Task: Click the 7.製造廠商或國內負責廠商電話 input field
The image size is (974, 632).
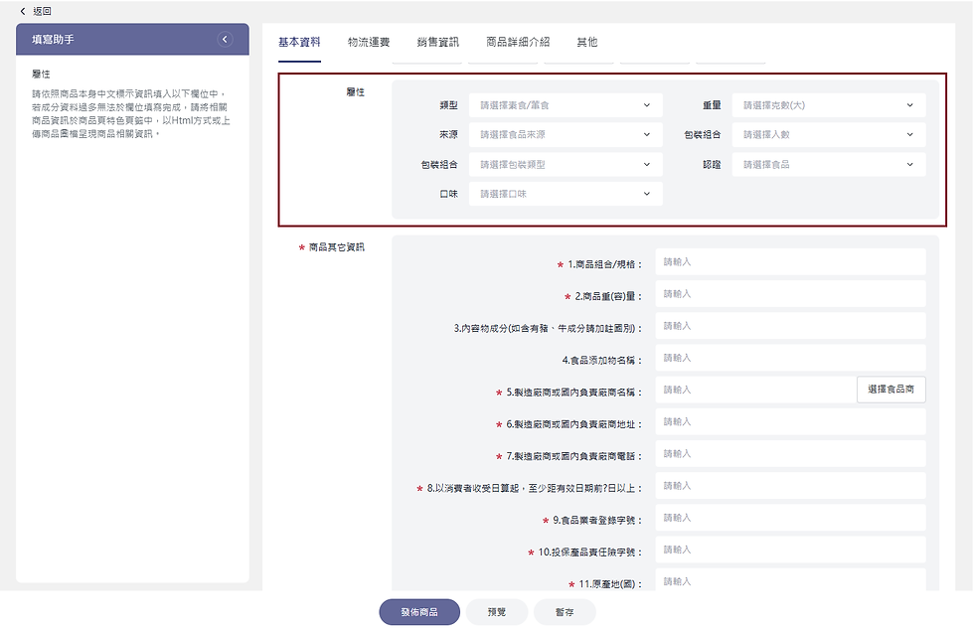Action: click(x=790, y=454)
